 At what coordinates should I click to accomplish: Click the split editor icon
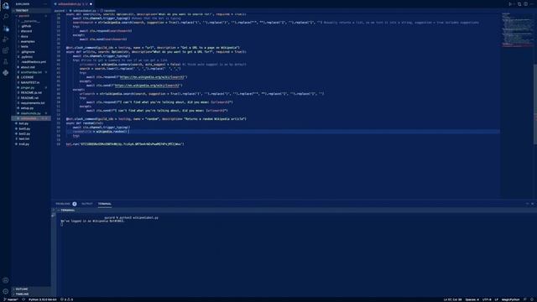tap(525, 4)
